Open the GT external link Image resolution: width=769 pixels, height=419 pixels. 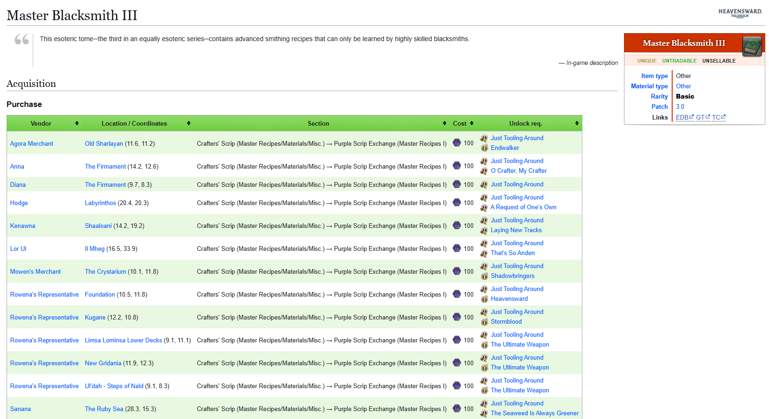(703, 117)
